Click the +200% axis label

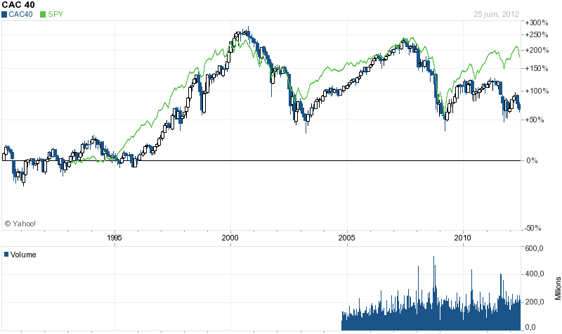tap(537, 50)
